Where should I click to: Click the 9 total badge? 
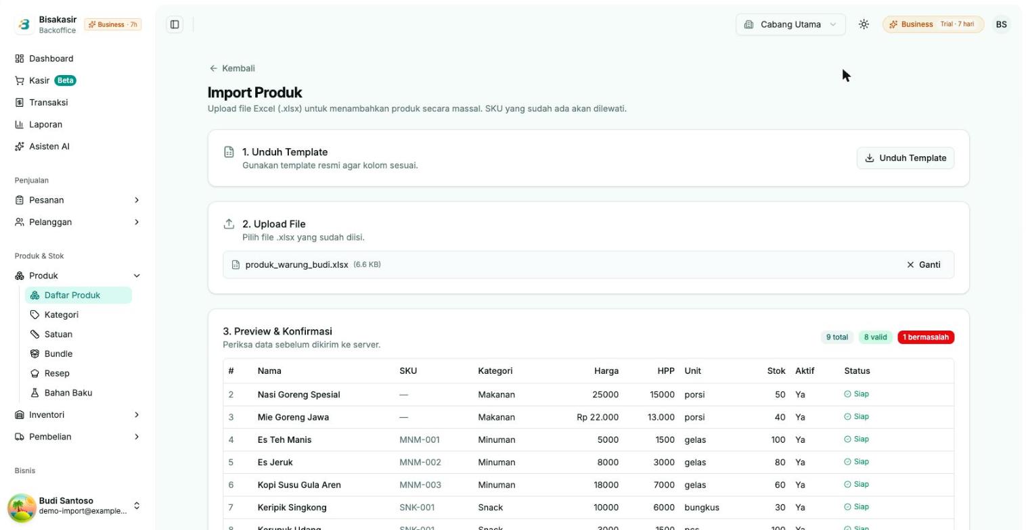(x=837, y=337)
